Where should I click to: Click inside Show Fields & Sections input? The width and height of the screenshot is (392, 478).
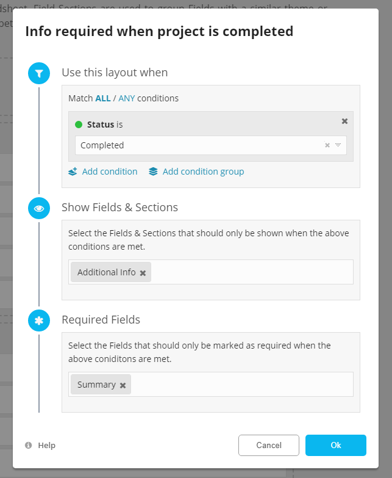tap(250, 272)
